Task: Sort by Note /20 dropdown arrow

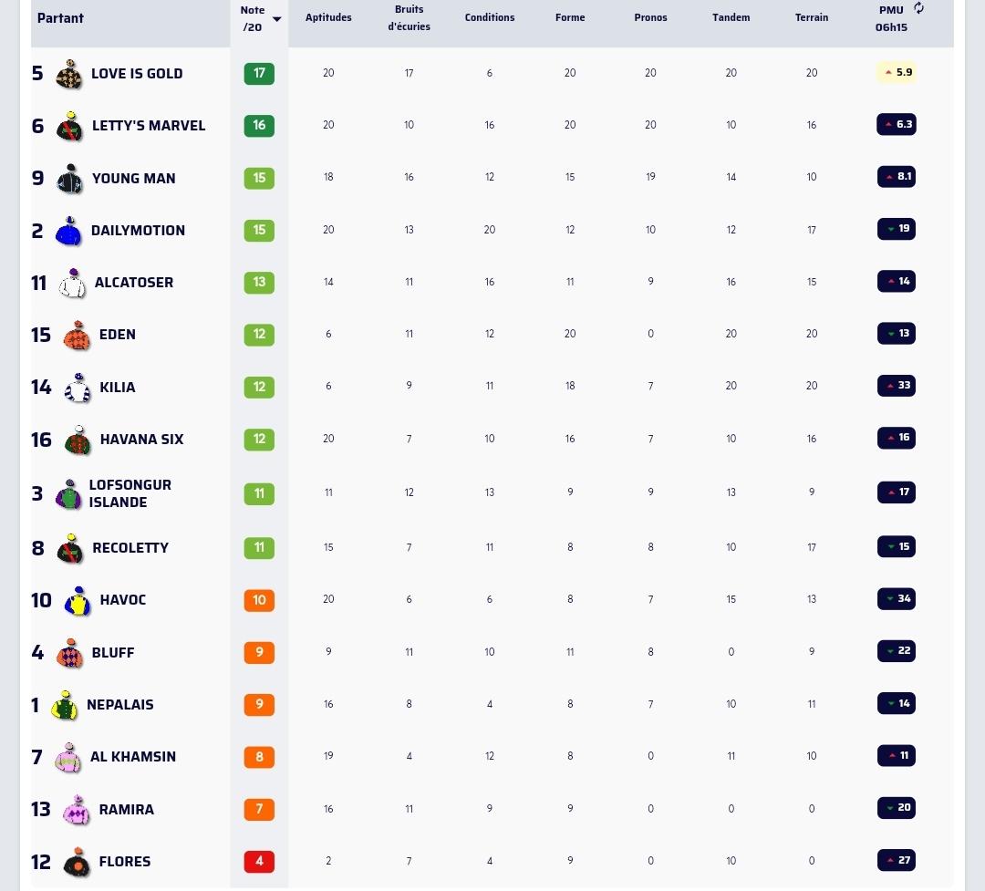Action: (x=276, y=19)
